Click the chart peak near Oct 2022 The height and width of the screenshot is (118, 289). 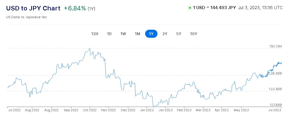pos(90,48)
